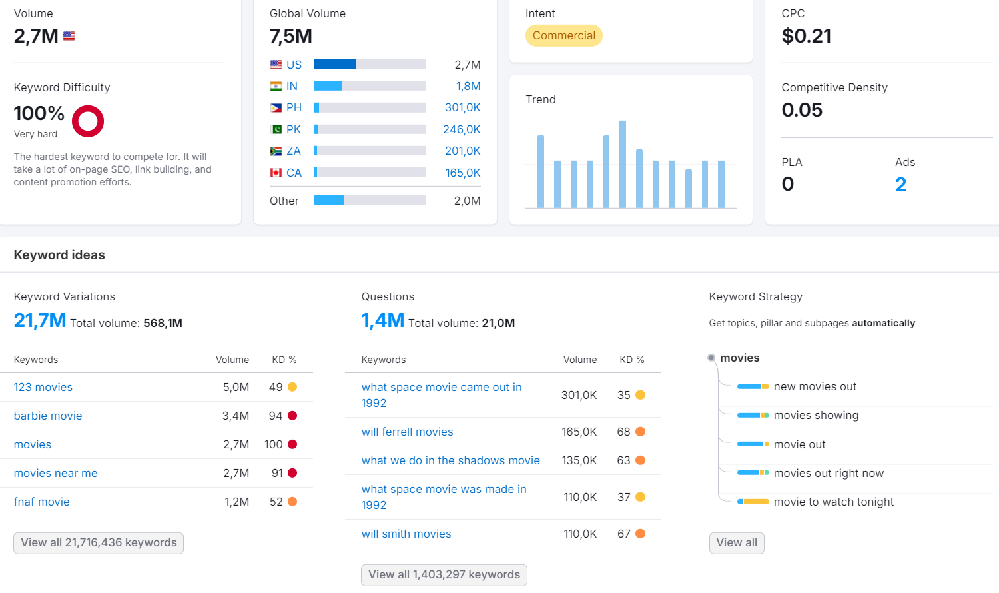Click the Pakistan flag icon

coord(276,129)
